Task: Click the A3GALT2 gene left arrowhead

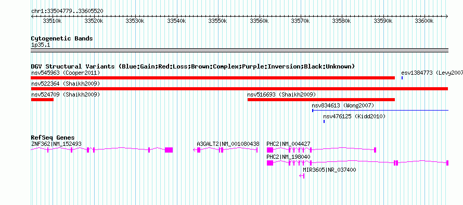Action: tap(195, 150)
